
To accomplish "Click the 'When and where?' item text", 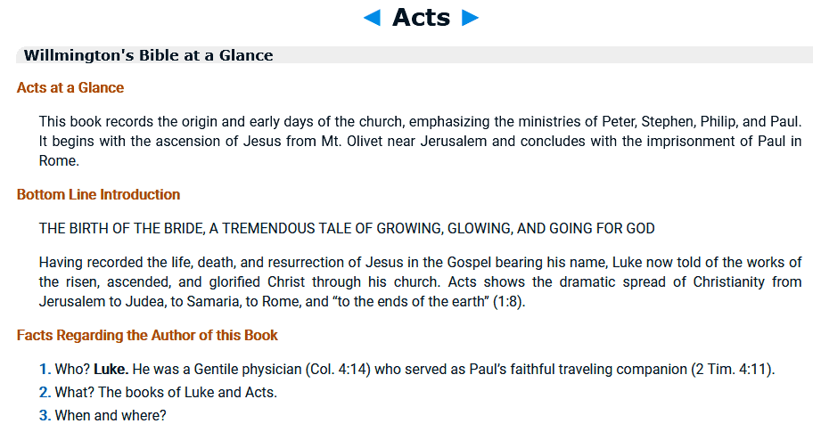I will pos(111,416).
